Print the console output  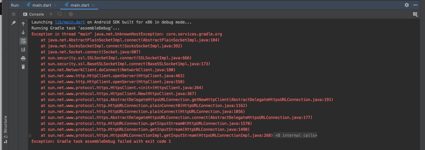[23, 58]
